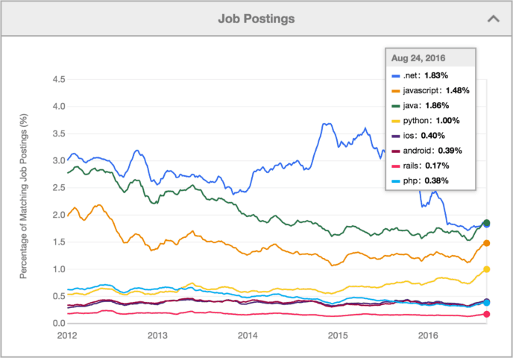The width and height of the screenshot is (513, 358).
Task: Click the 2014 x-axis label
Action: [248, 336]
